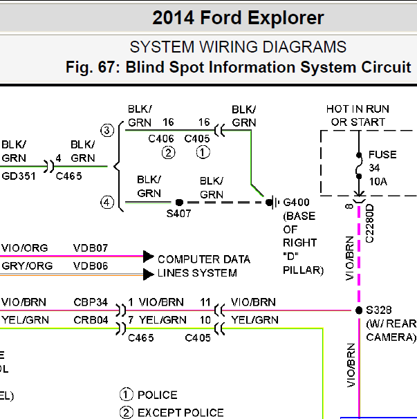Viewport: 417px width, 419px height.
Task: Click the Fuse 34 symbol
Action: (359, 166)
